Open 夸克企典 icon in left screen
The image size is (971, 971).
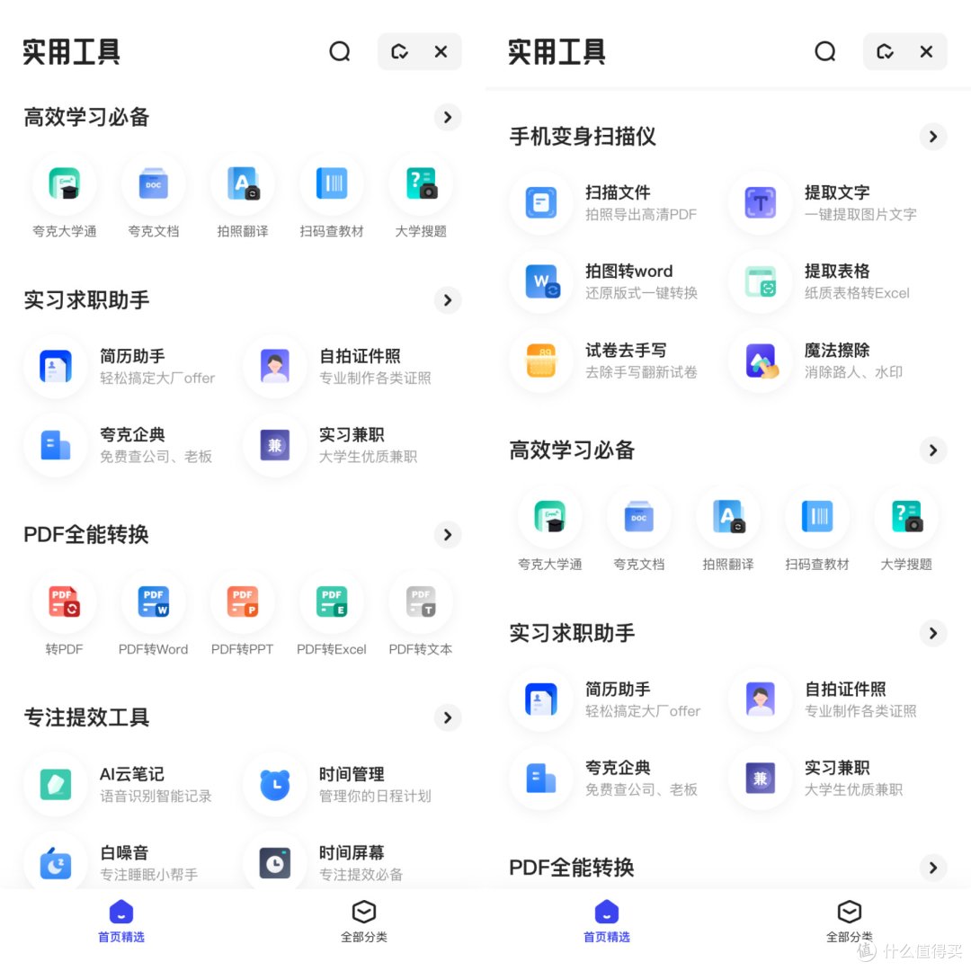coord(56,445)
